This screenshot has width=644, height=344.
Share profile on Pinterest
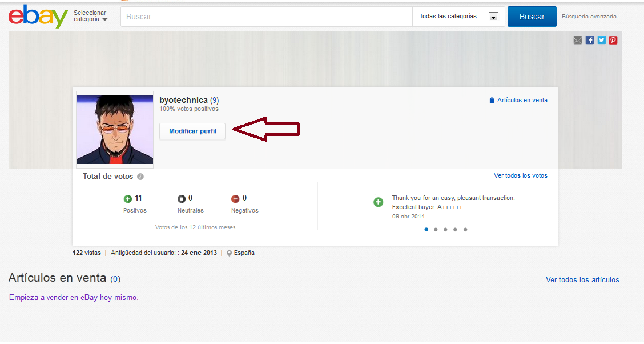coord(613,40)
